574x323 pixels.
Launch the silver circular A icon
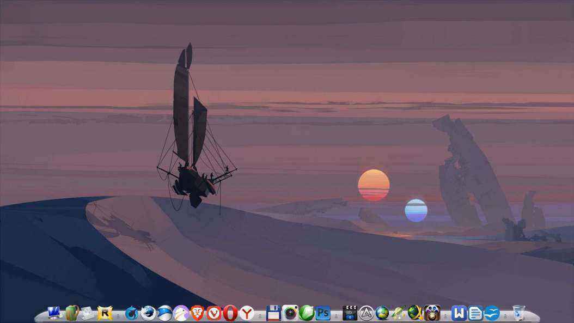point(366,314)
